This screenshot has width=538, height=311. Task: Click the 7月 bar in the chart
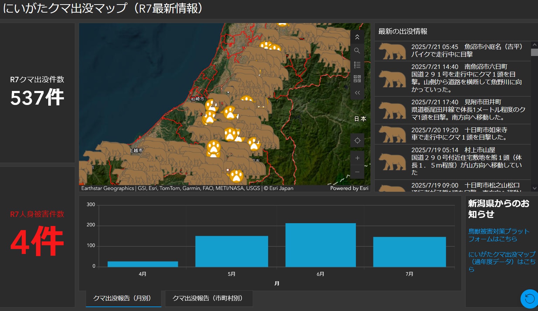410,252
